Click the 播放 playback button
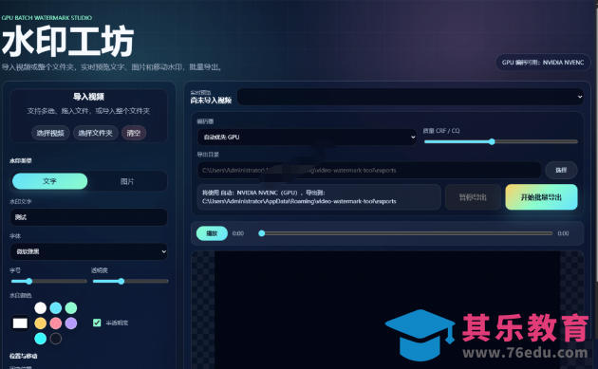Image resolution: width=598 pixels, height=369 pixels. [212, 233]
